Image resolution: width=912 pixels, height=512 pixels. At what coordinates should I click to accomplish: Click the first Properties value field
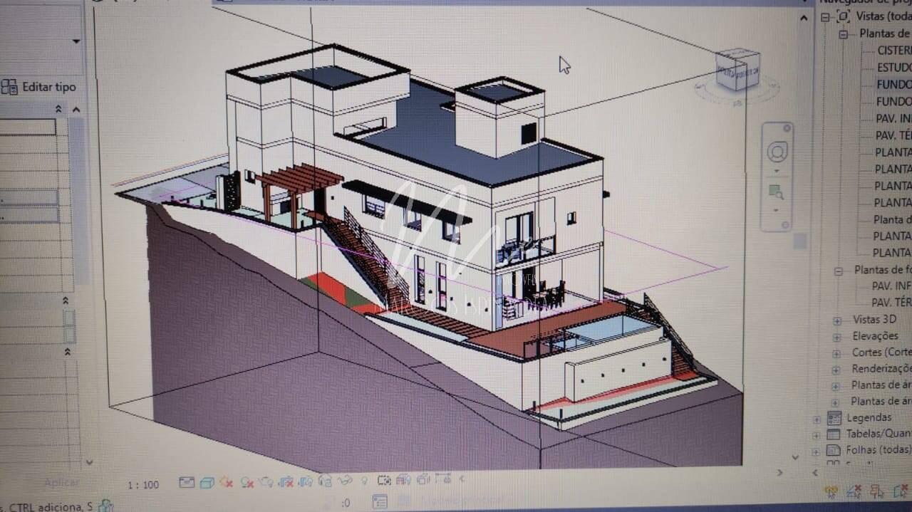[28, 127]
